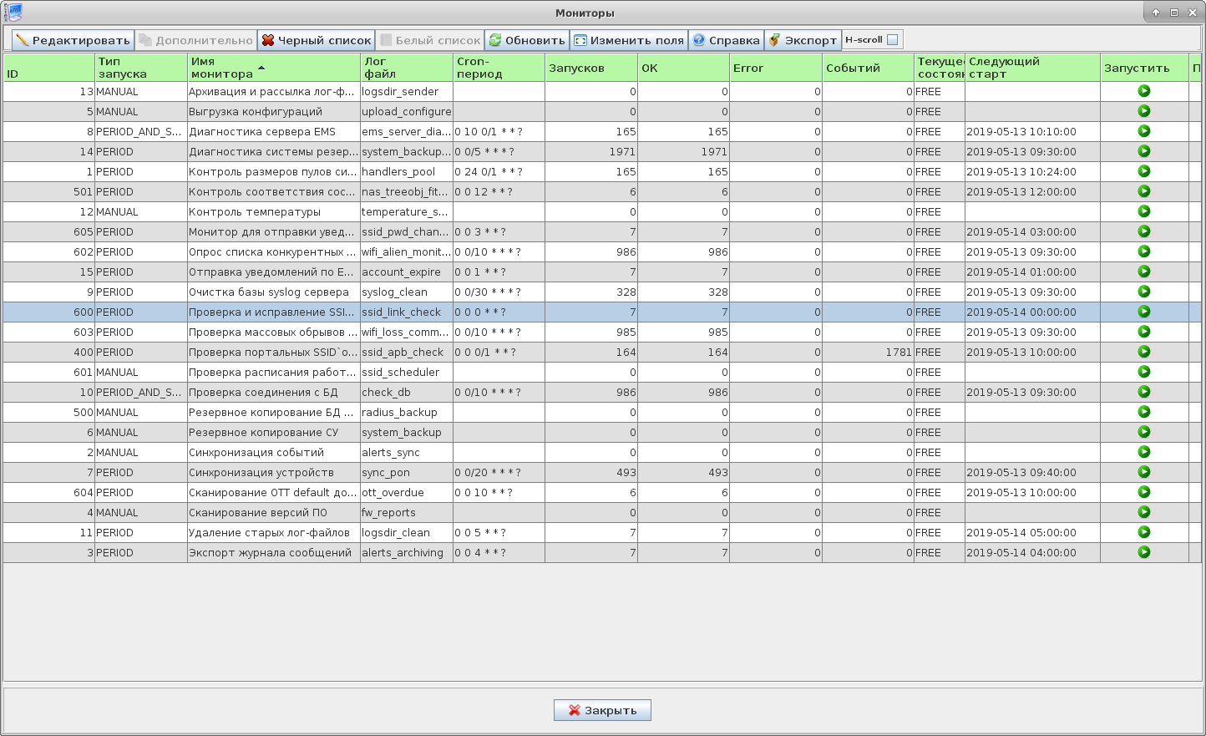Refresh the list with Обновить

[x=527, y=40]
